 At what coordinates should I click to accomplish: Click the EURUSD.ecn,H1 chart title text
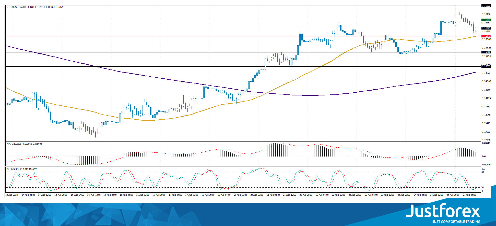point(18,7)
